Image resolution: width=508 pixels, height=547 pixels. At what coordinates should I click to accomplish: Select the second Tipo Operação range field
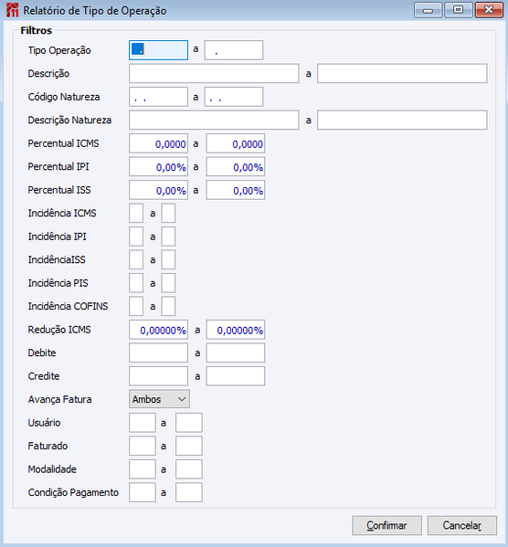[234, 50]
